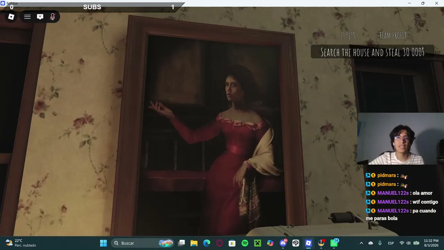Minimize the Roblox window

point(409,3)
